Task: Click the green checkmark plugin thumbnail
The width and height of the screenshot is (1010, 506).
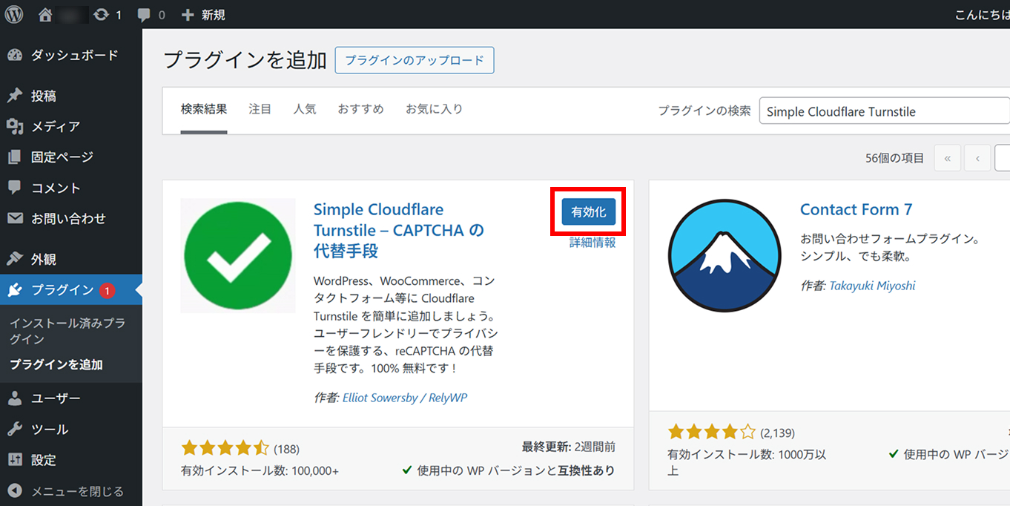Action: [238, 255]
